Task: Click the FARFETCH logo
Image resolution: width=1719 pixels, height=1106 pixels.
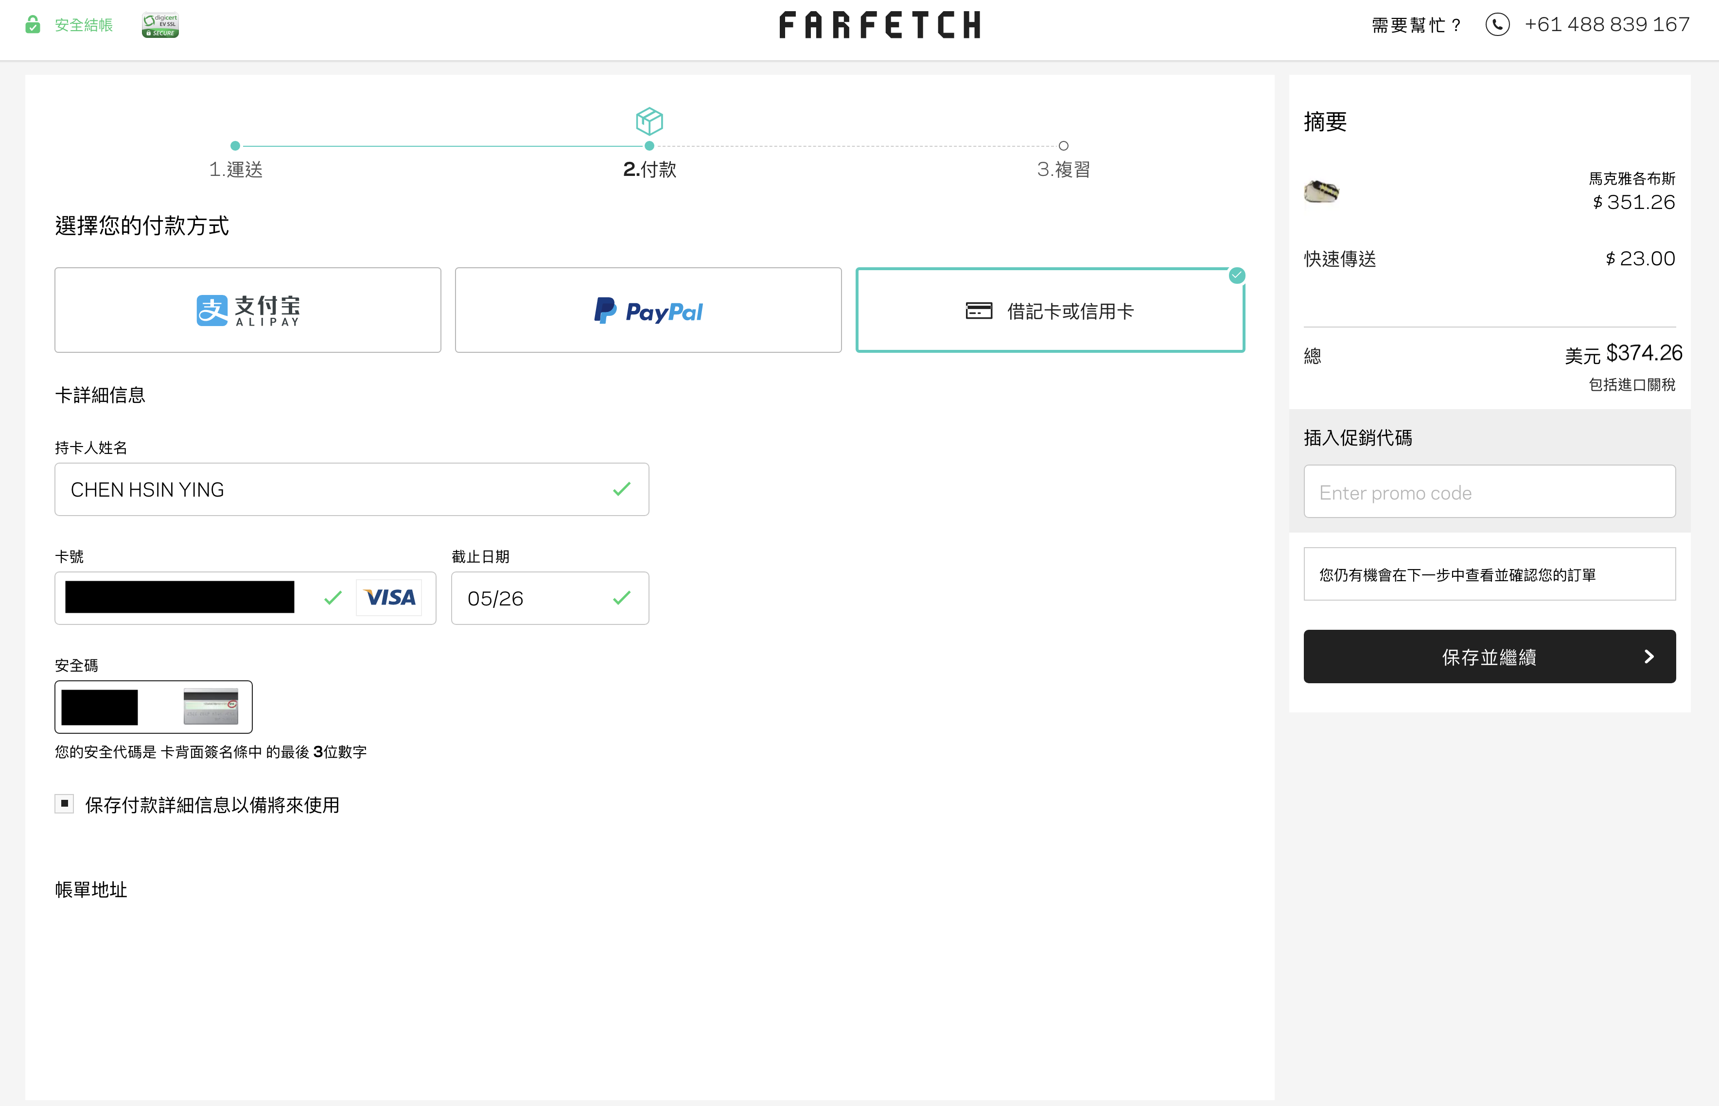Action: (880, 25)
